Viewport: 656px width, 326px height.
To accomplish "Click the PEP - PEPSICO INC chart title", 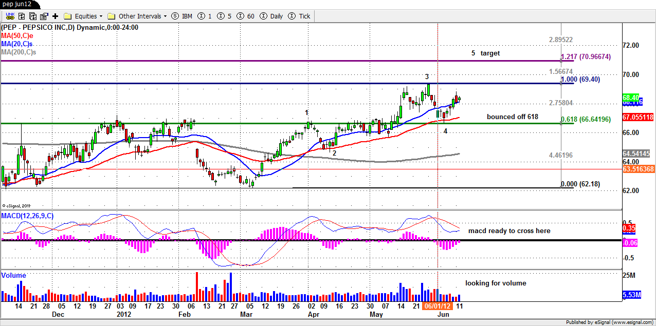I will (x=70, y=28).
